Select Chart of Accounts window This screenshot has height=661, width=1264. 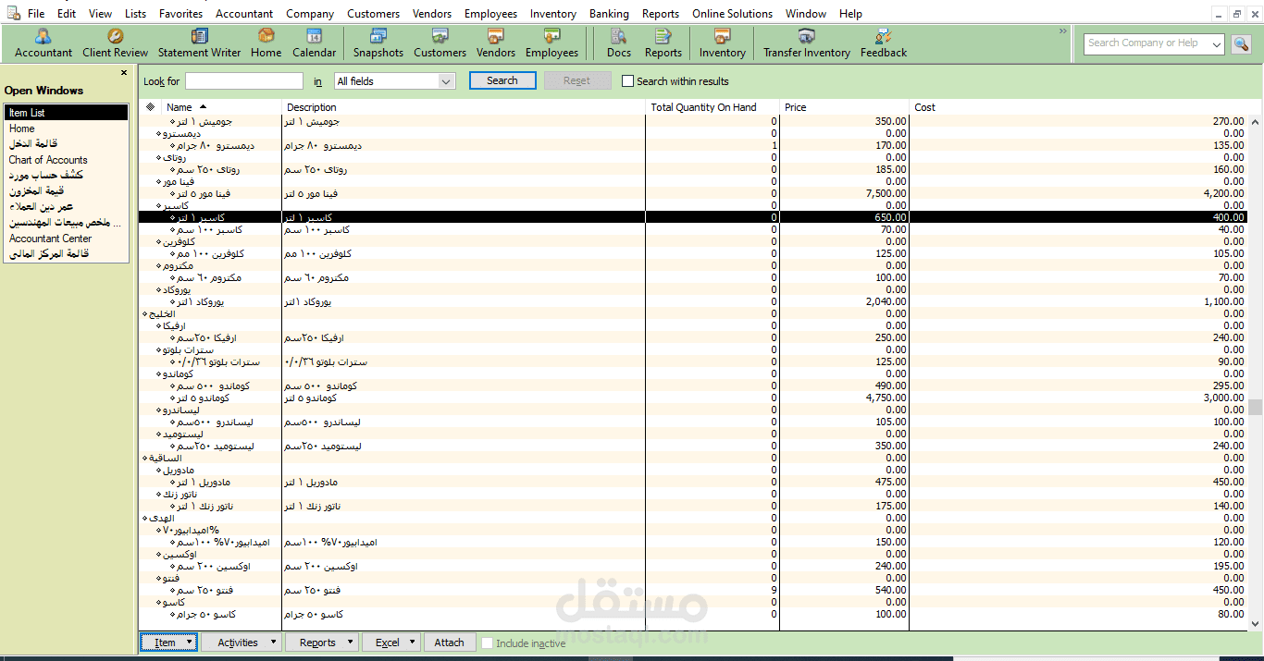tap(66, 160)
